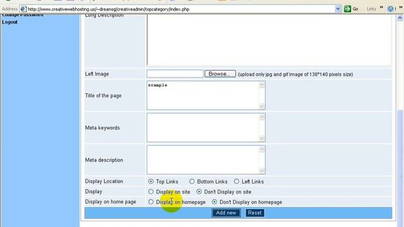
Task: Click scroll down arrow in Title textarea
Action: coord(262,106)
